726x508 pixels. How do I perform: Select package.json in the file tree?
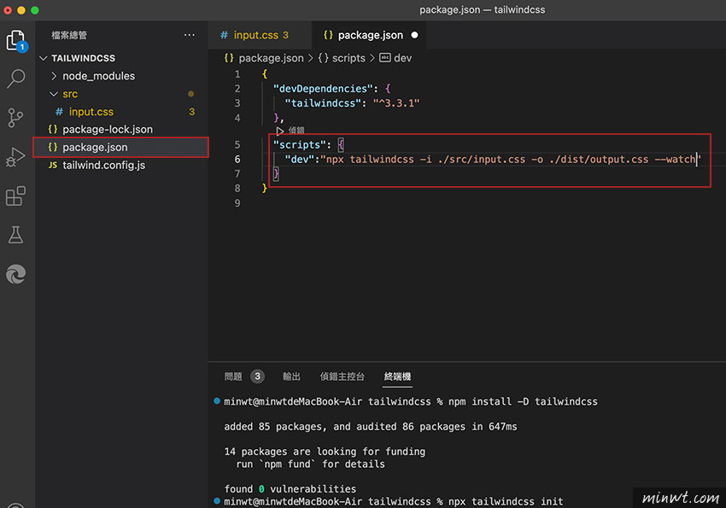[x=121, y=147]
